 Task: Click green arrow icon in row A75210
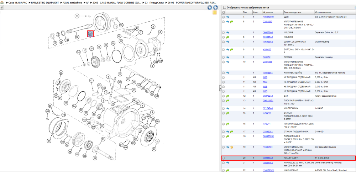coord(227,113)
